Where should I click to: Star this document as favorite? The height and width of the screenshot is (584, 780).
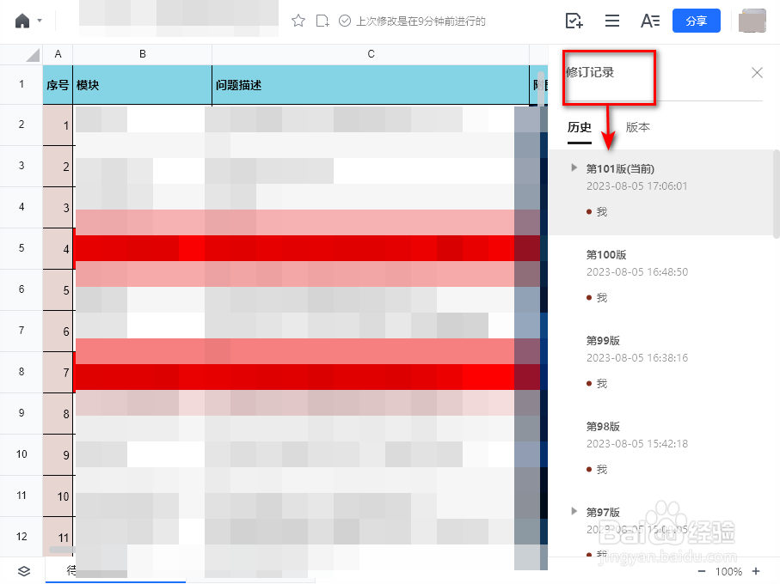298,21
